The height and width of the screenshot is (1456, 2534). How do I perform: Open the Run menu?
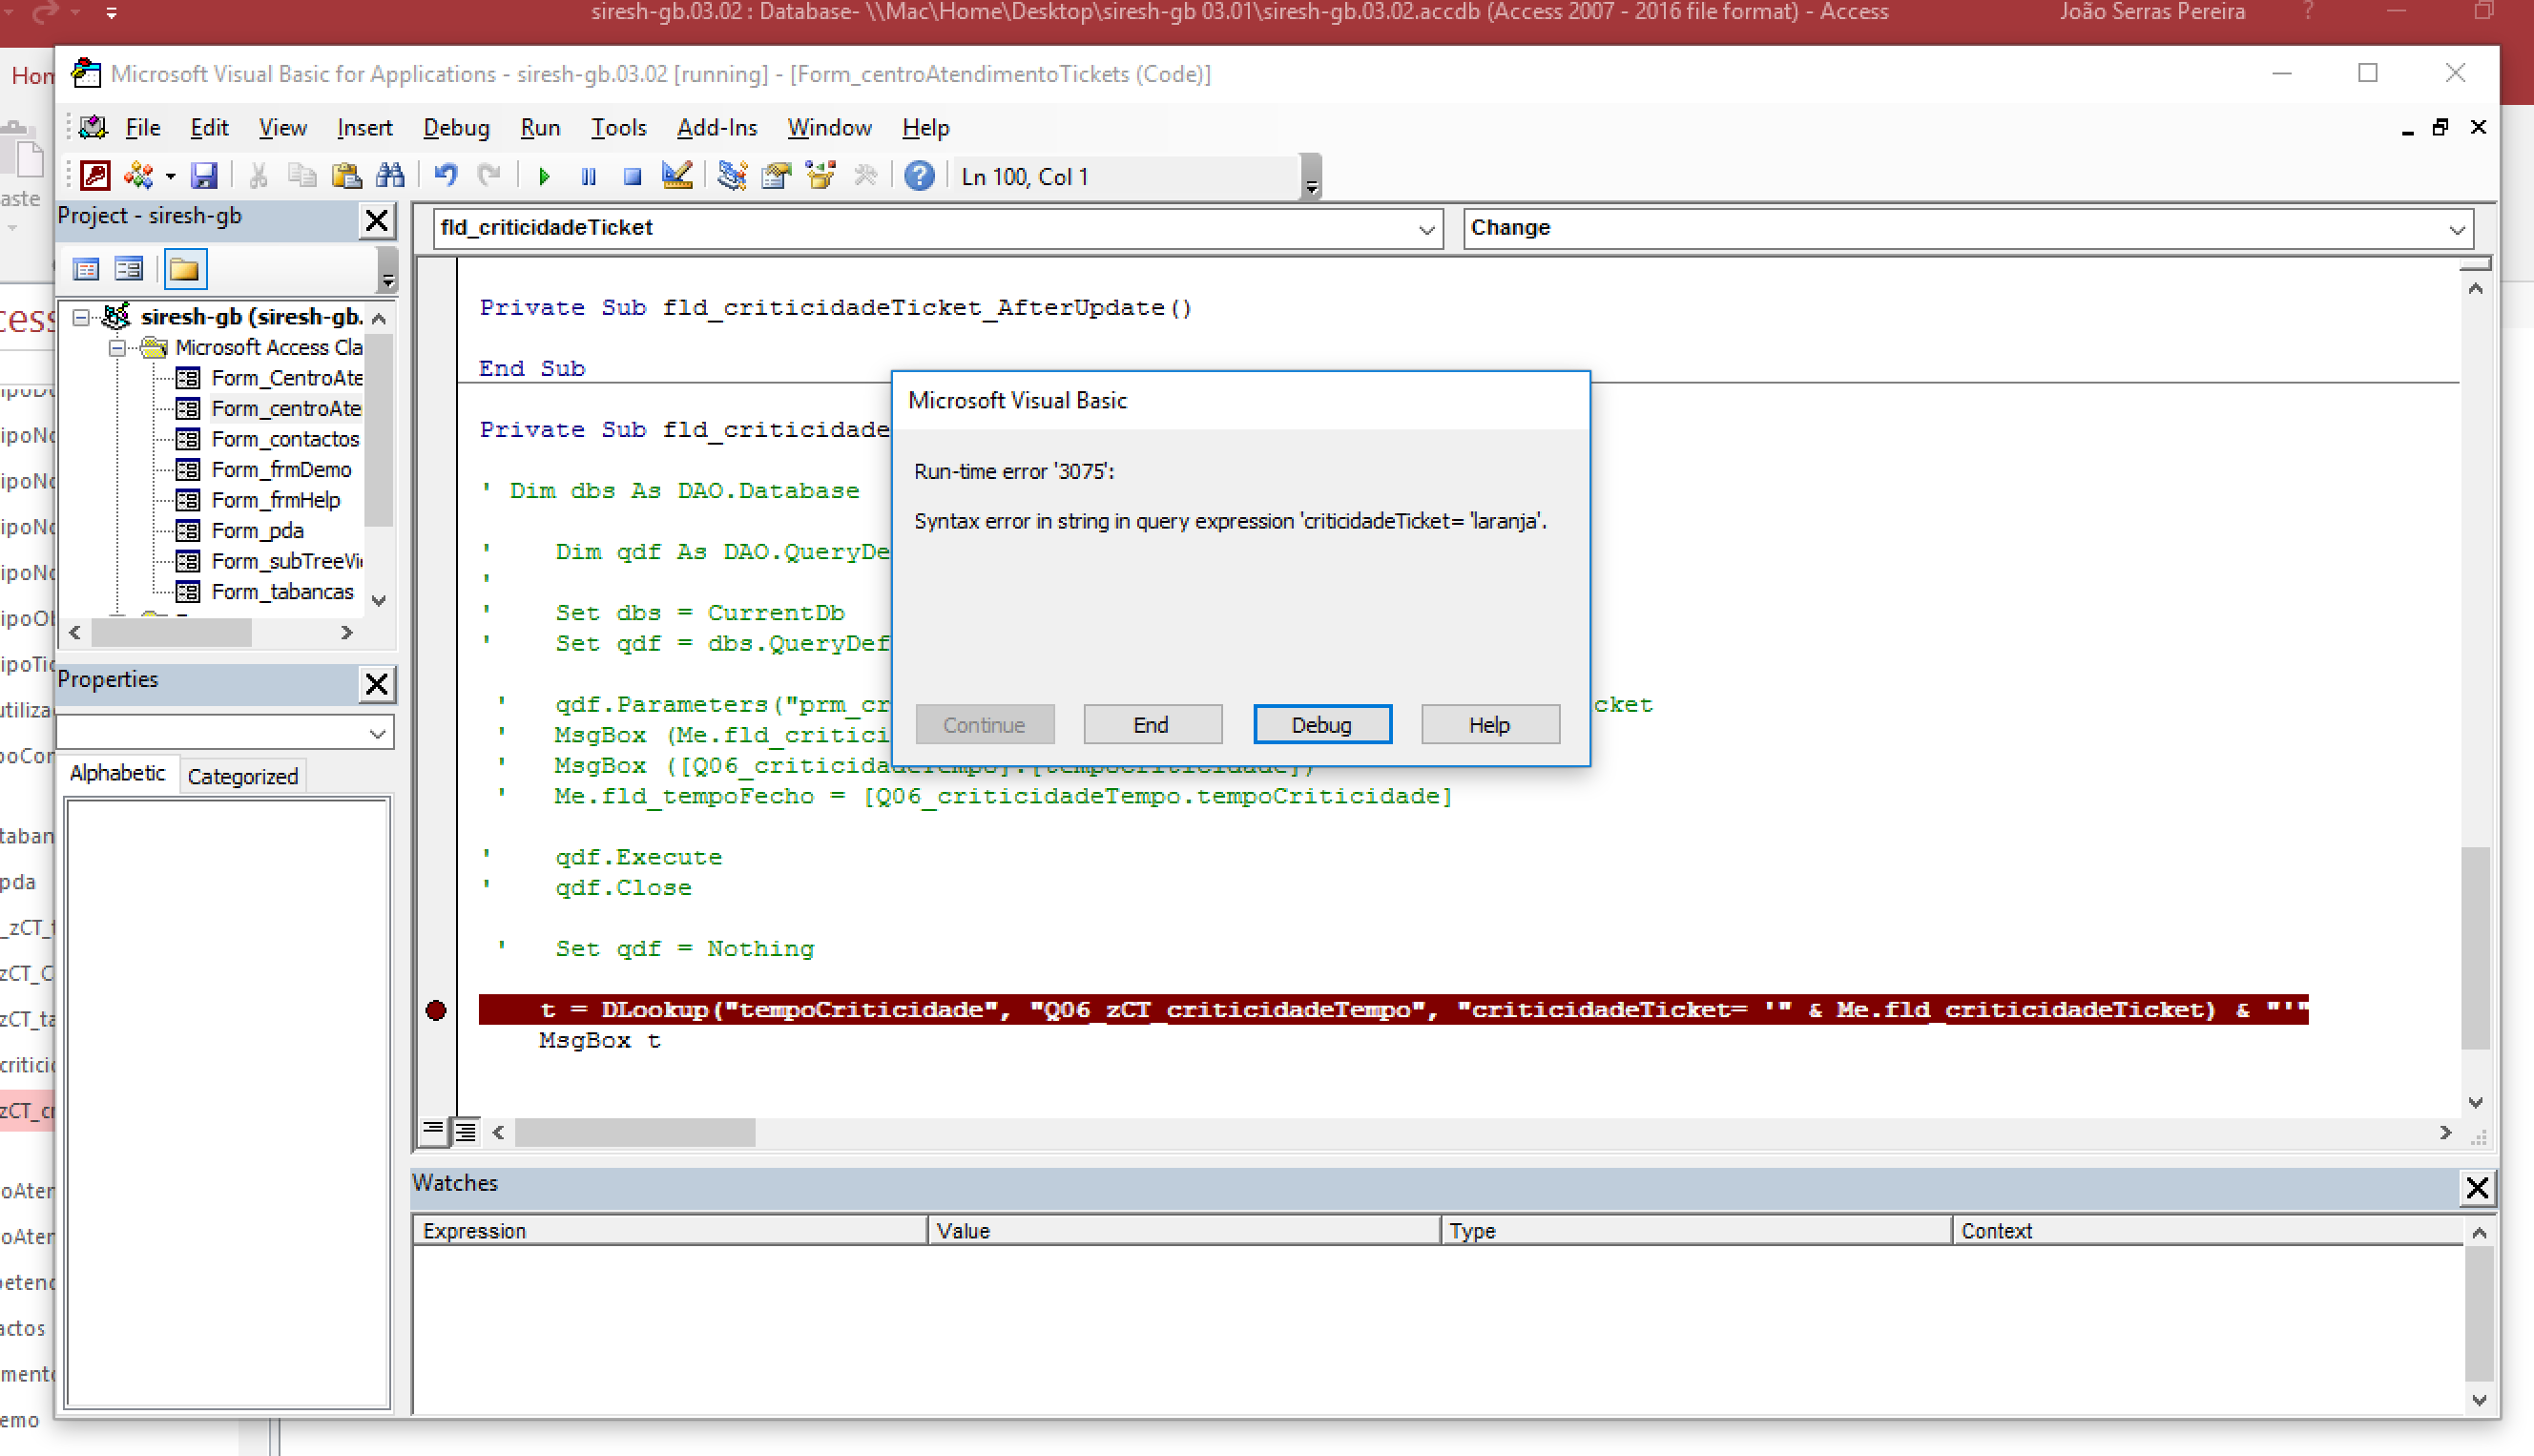(540, 128)
